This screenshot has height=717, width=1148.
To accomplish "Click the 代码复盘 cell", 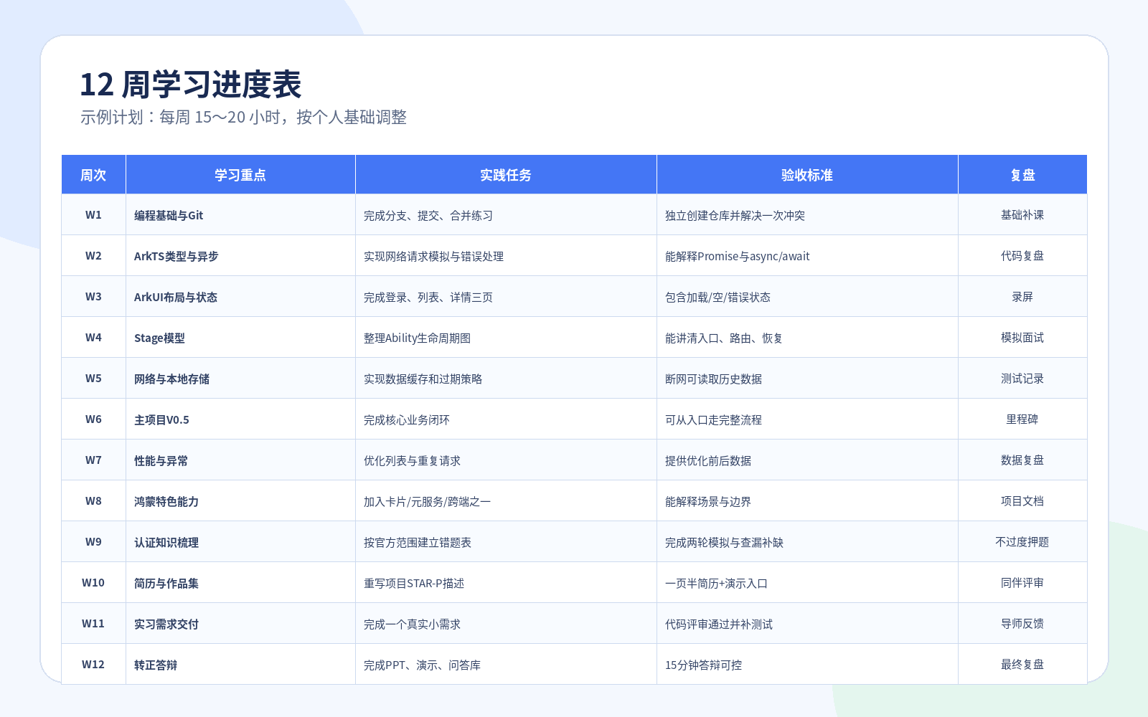I will 1022,255.
